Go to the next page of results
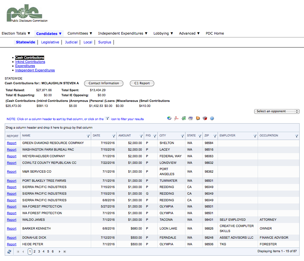 point(59,252)
